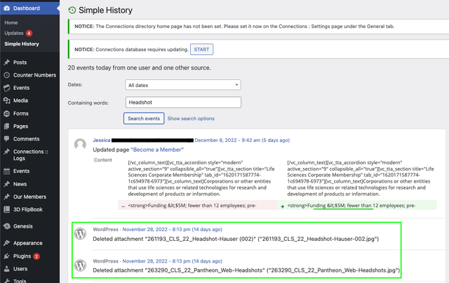Open the Pages menu item
This screenshot has width=449, height=283.
20,126
